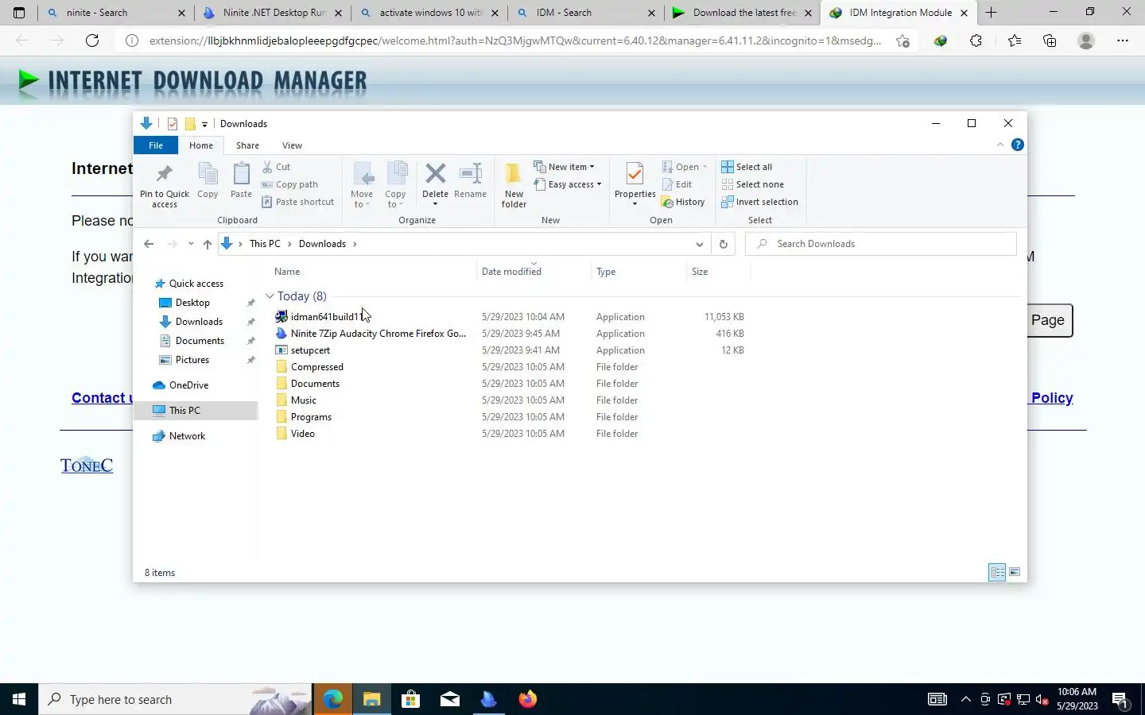Screen dimensions: 1145x715
Task: Switch to the View ribbon tab
Action: click(292, 145)
